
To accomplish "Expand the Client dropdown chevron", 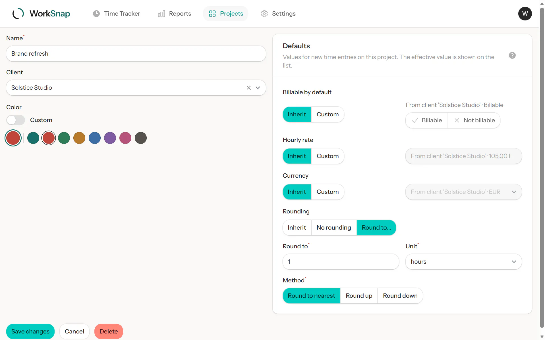I will click(x=258, y=88).
